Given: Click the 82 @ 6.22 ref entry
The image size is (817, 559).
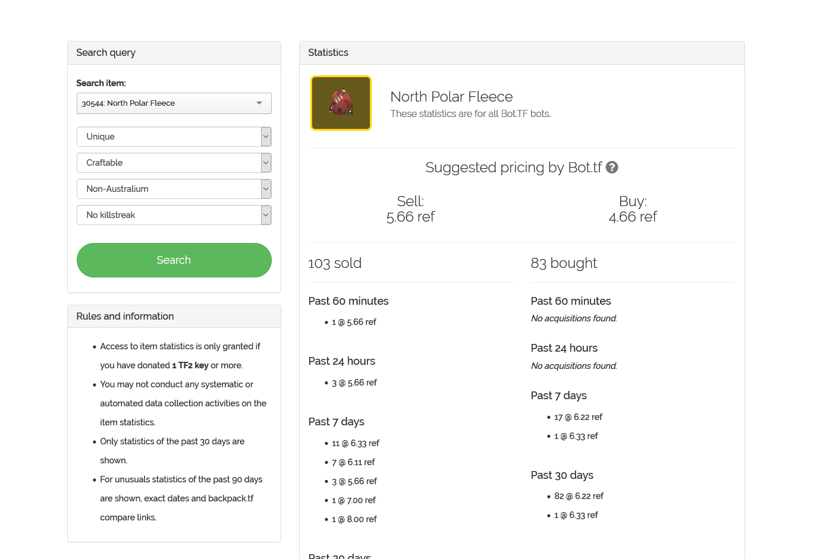Looking at the screenshot, I should coord(579,496).
